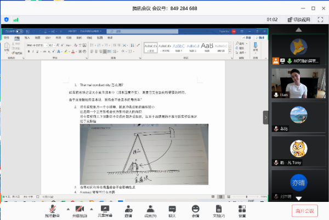Click the leave meeting button

click(x=304, y=210)
